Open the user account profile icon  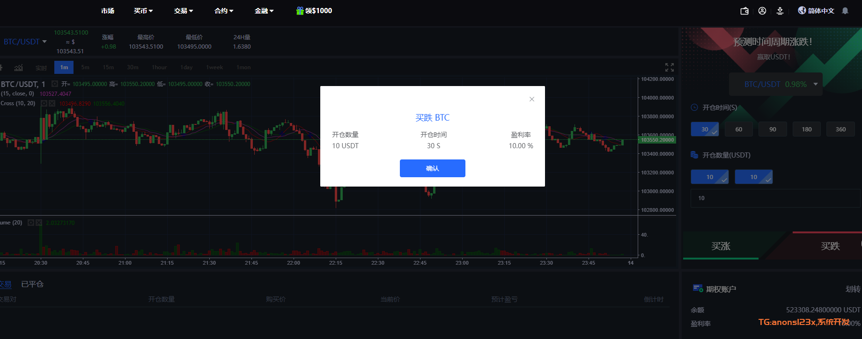pos(762,11)
